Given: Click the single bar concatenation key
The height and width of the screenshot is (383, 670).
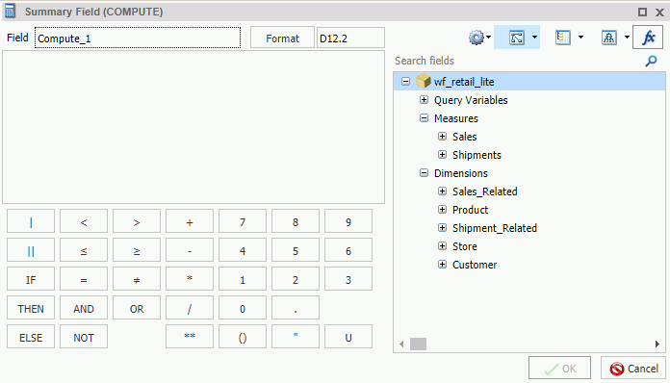Looking at the screenshot, I should click(x=31, y=221).
